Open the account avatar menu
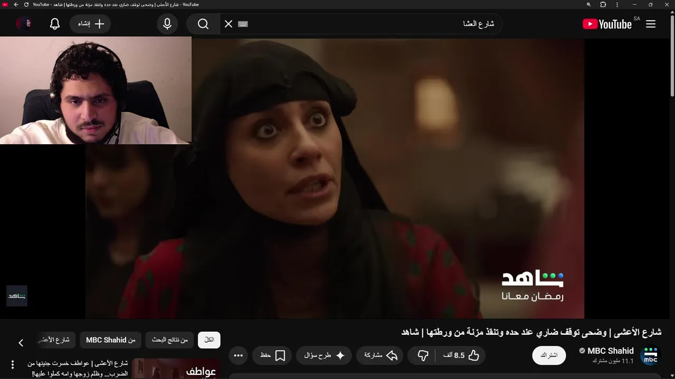 click(24, 24)
